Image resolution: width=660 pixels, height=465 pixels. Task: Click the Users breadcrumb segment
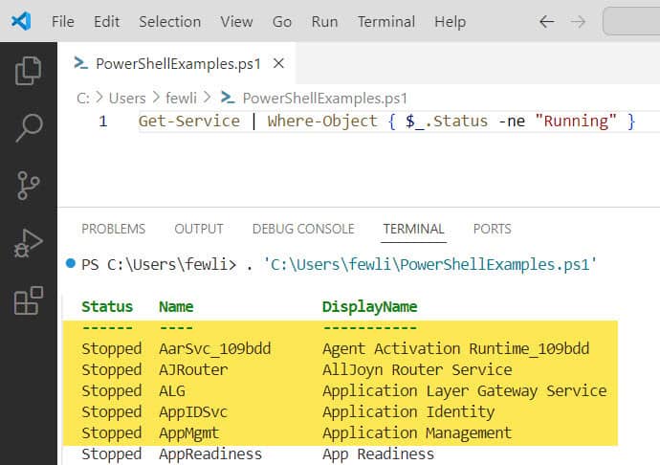click(127, 99)
